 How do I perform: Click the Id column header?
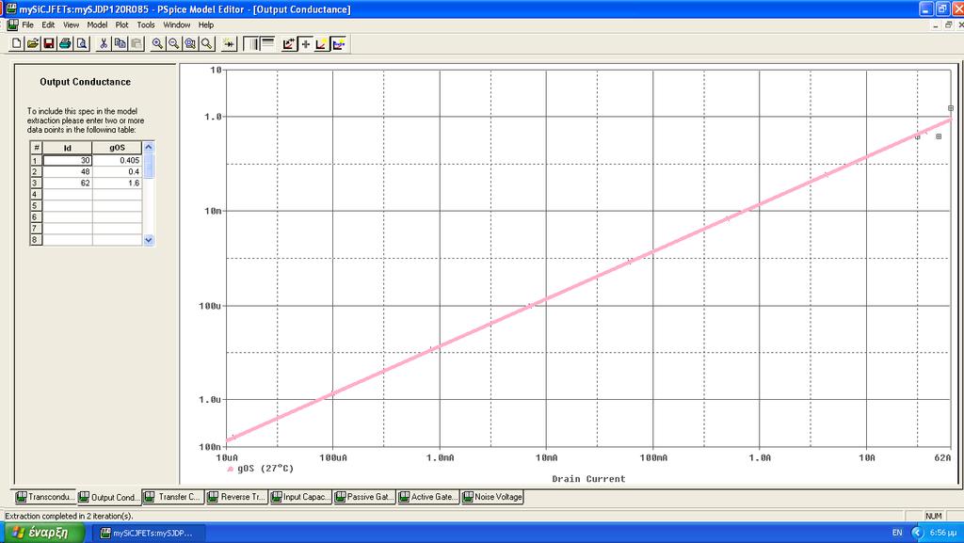click(x=67, y=148)
